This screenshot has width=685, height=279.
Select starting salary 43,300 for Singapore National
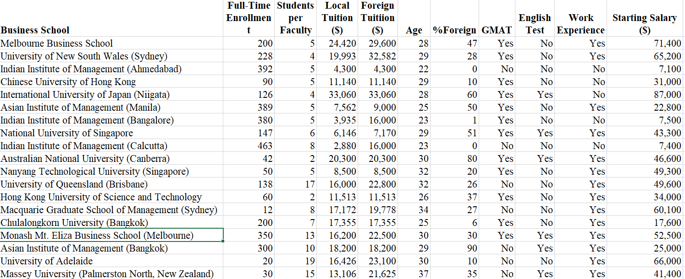[645, 133]
